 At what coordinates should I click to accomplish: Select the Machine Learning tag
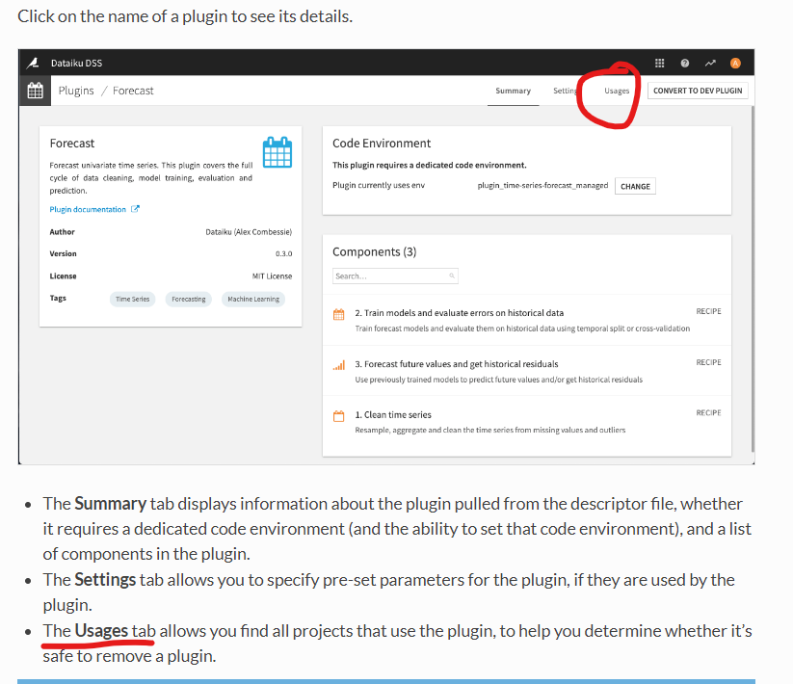(253, 299)
